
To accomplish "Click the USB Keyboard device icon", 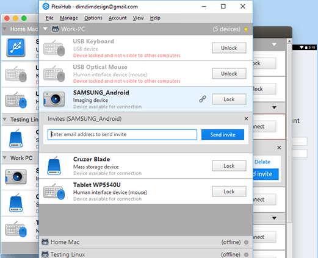I will click(x=54, y=48).
